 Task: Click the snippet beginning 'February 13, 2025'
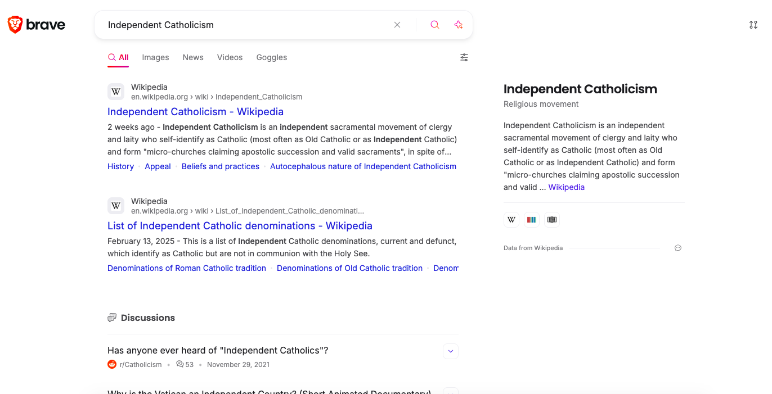pyautogui.click(x=282, y=247)
